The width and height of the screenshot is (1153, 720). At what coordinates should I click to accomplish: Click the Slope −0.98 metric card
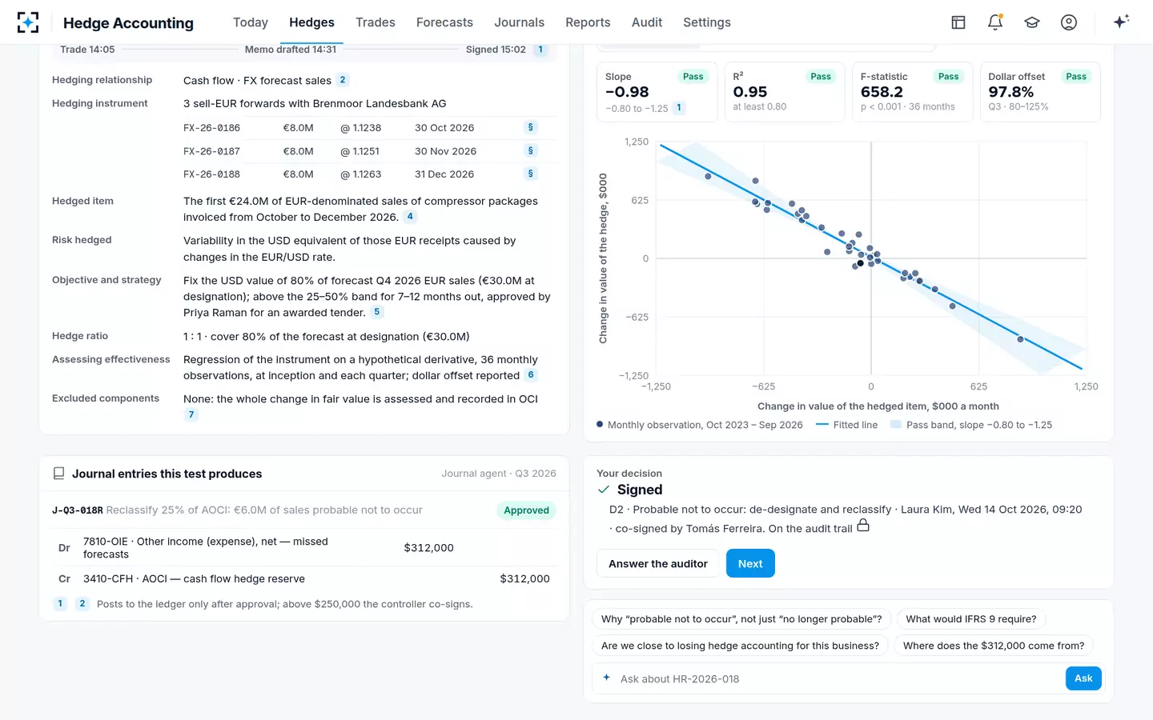click(657, 92)
